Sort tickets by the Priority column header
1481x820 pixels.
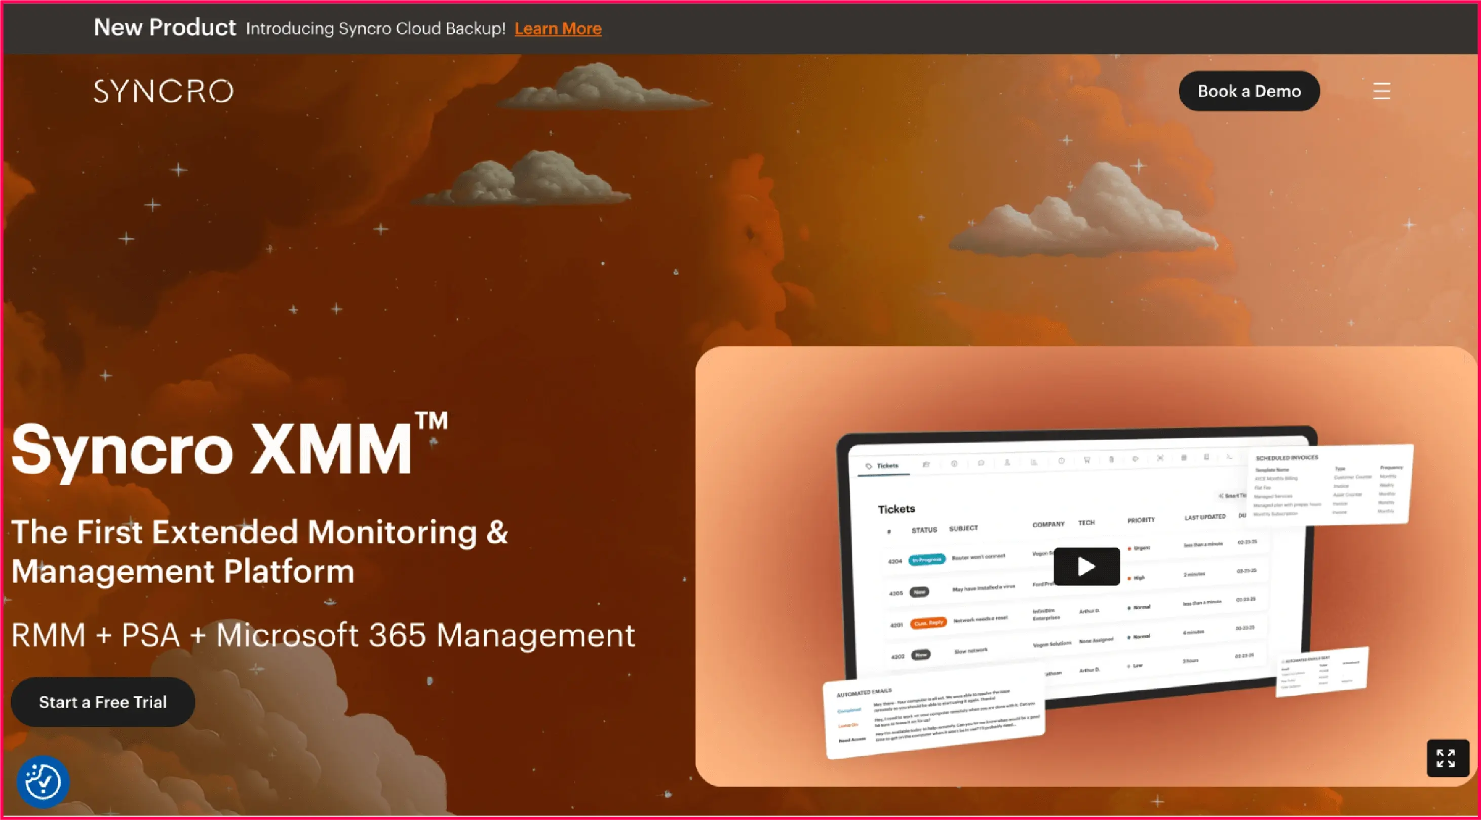[x=1142, y=520]
